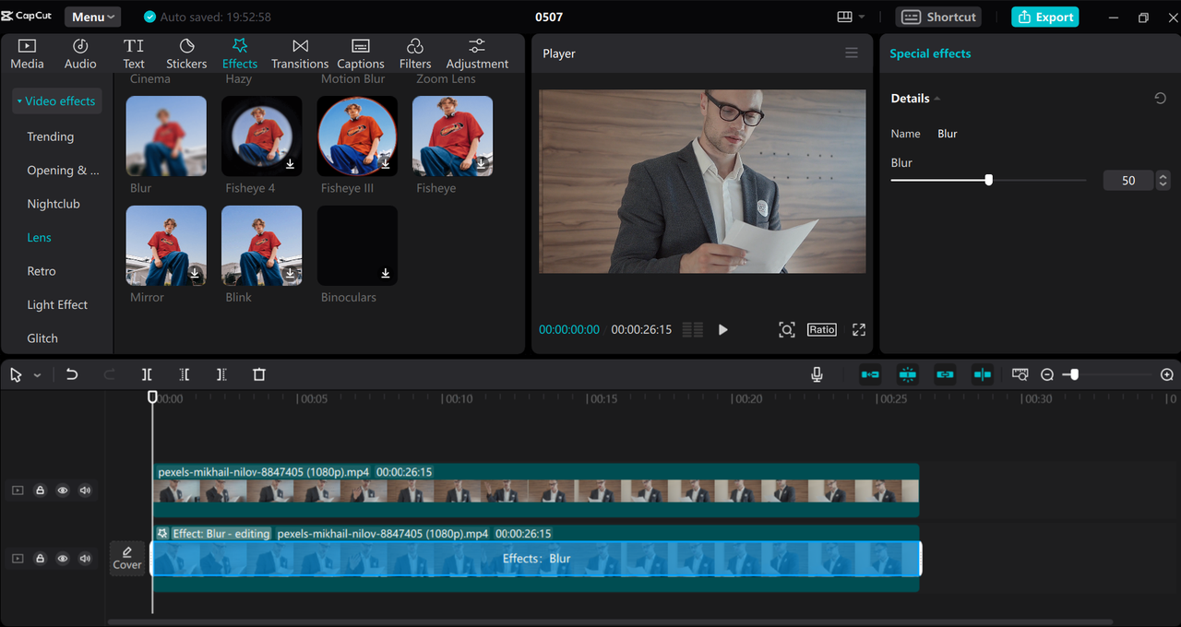The height and width of the screenshot is (627, 1181).
Task: Collapse the Video effects category list
Action: tap(56, 101)
